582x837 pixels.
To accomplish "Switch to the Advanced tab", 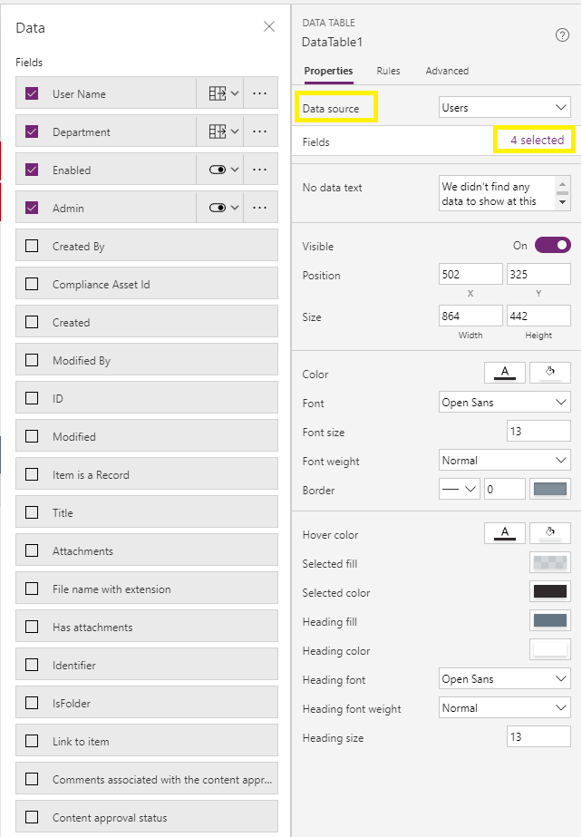I will pyautogui.click(x=447, y=71).
